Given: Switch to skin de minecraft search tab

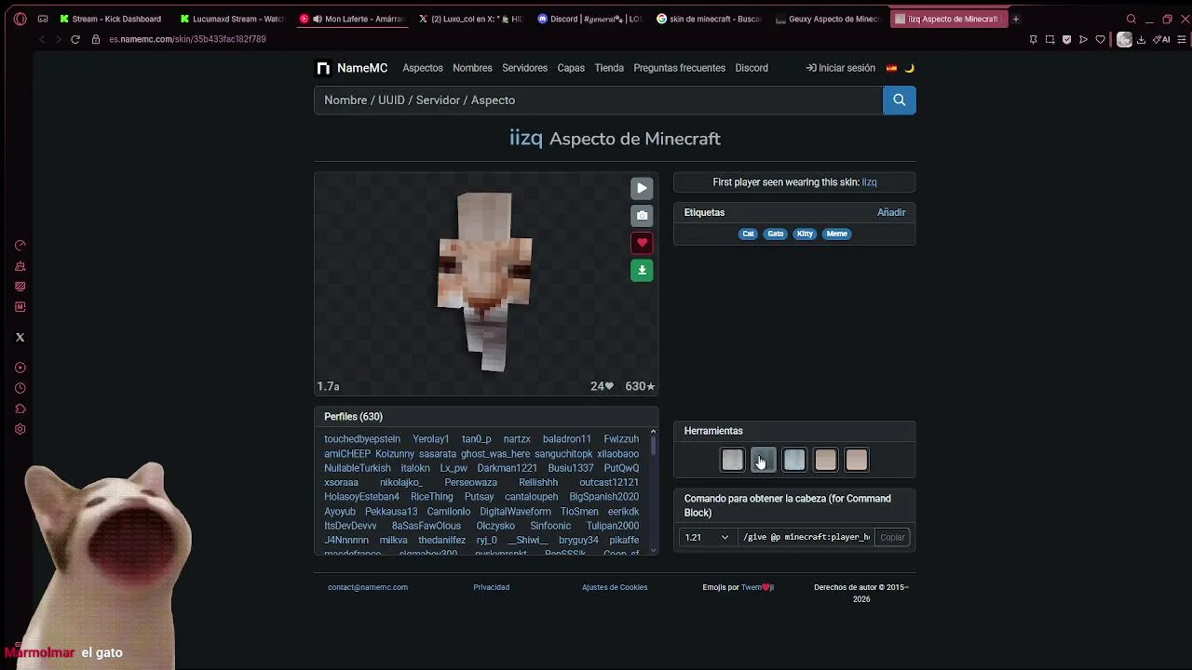Looking at the screenshot, I should click(710, 19).
